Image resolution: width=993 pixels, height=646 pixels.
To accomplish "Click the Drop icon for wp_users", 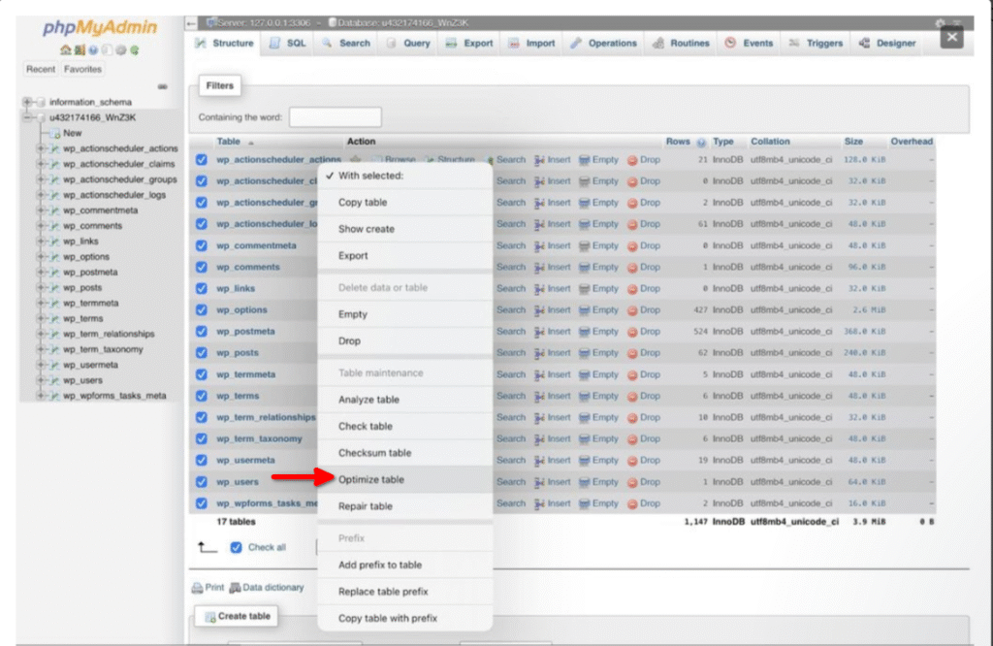I will pyautogui.click(x=632, y=483).
